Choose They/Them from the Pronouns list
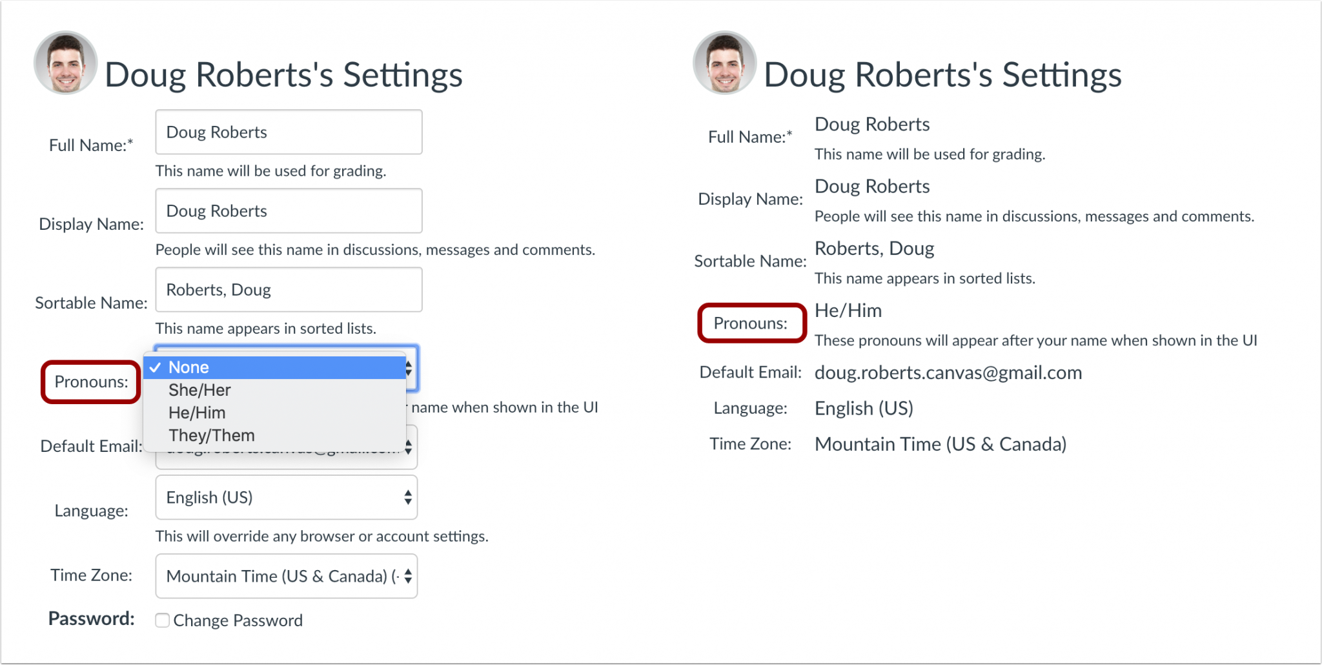This screenshot has height=665, width=1322. 274,435
